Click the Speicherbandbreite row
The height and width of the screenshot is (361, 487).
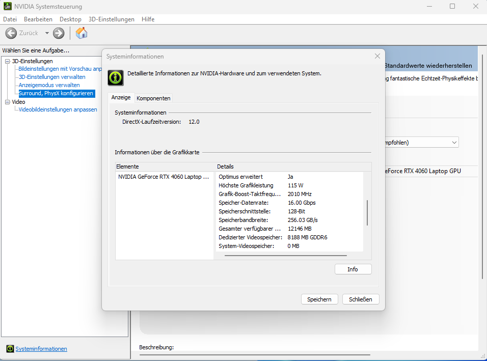point(289,220)
